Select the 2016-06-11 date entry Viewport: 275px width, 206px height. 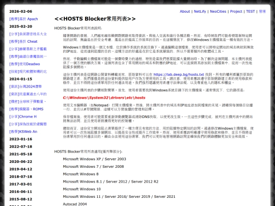(21, 192)
